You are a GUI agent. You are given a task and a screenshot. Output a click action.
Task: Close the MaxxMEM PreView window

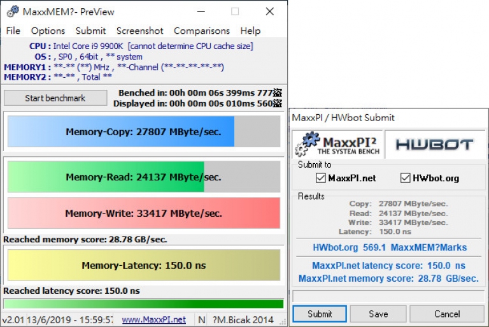point(270,11)
